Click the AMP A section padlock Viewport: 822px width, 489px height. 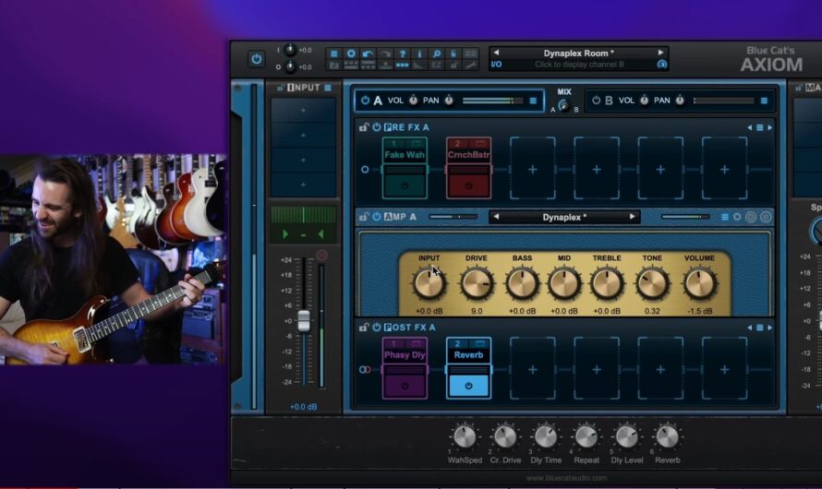[363, 217]
